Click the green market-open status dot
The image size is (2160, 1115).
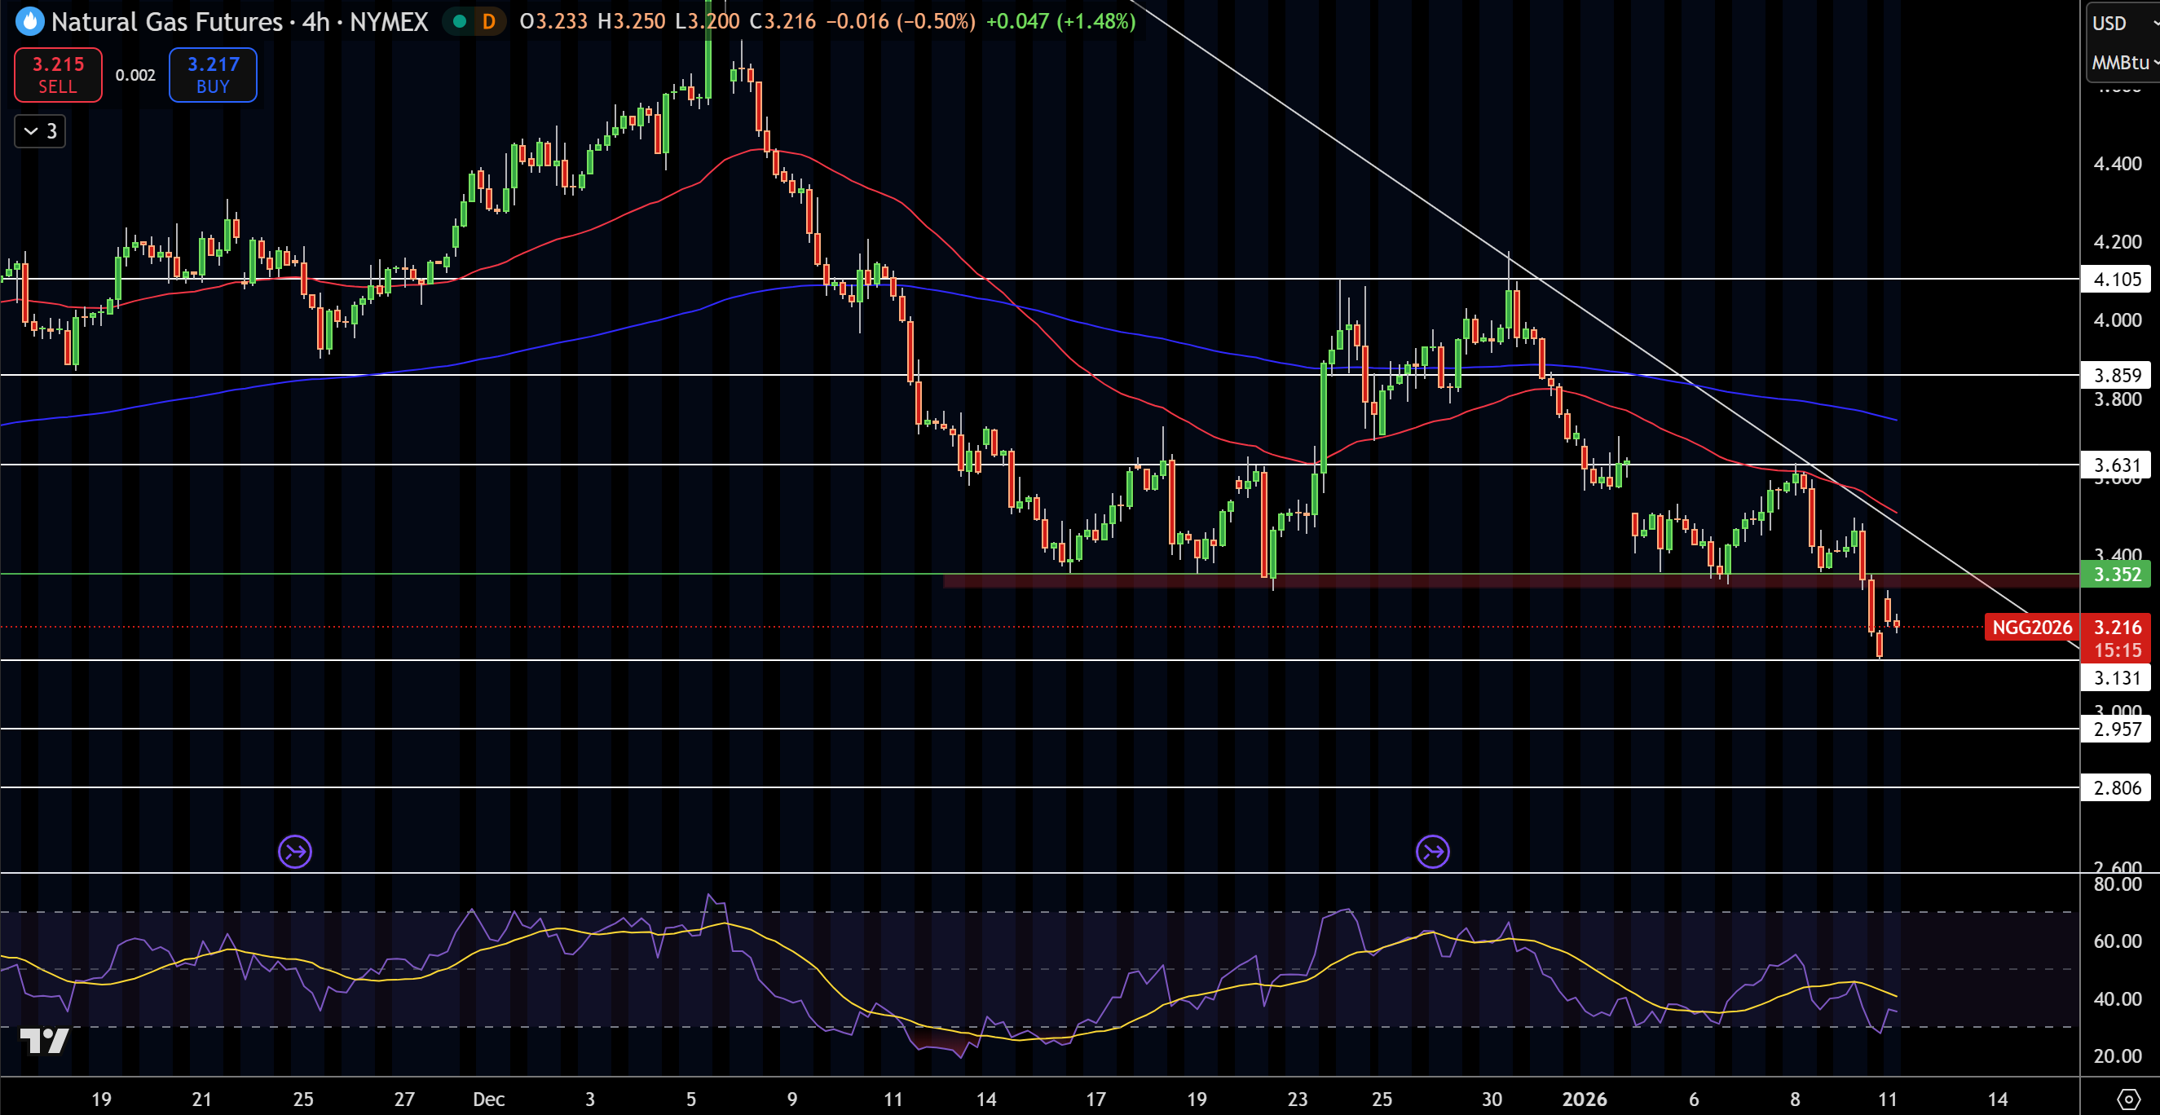tap(459, 22)
